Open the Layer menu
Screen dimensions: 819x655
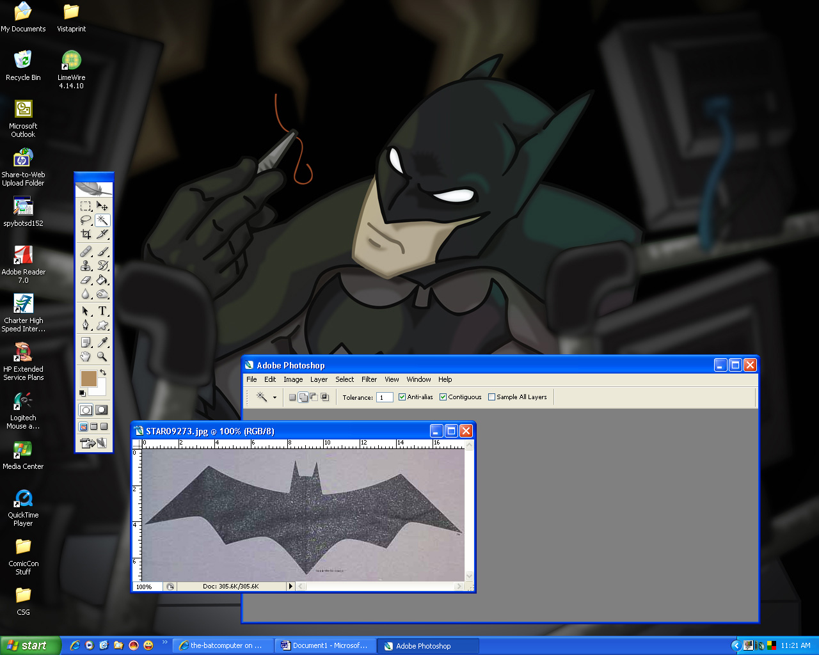(319, 379)
